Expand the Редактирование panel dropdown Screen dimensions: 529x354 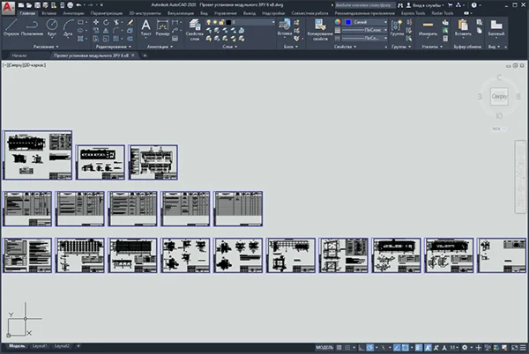click(x=114, y=47)
